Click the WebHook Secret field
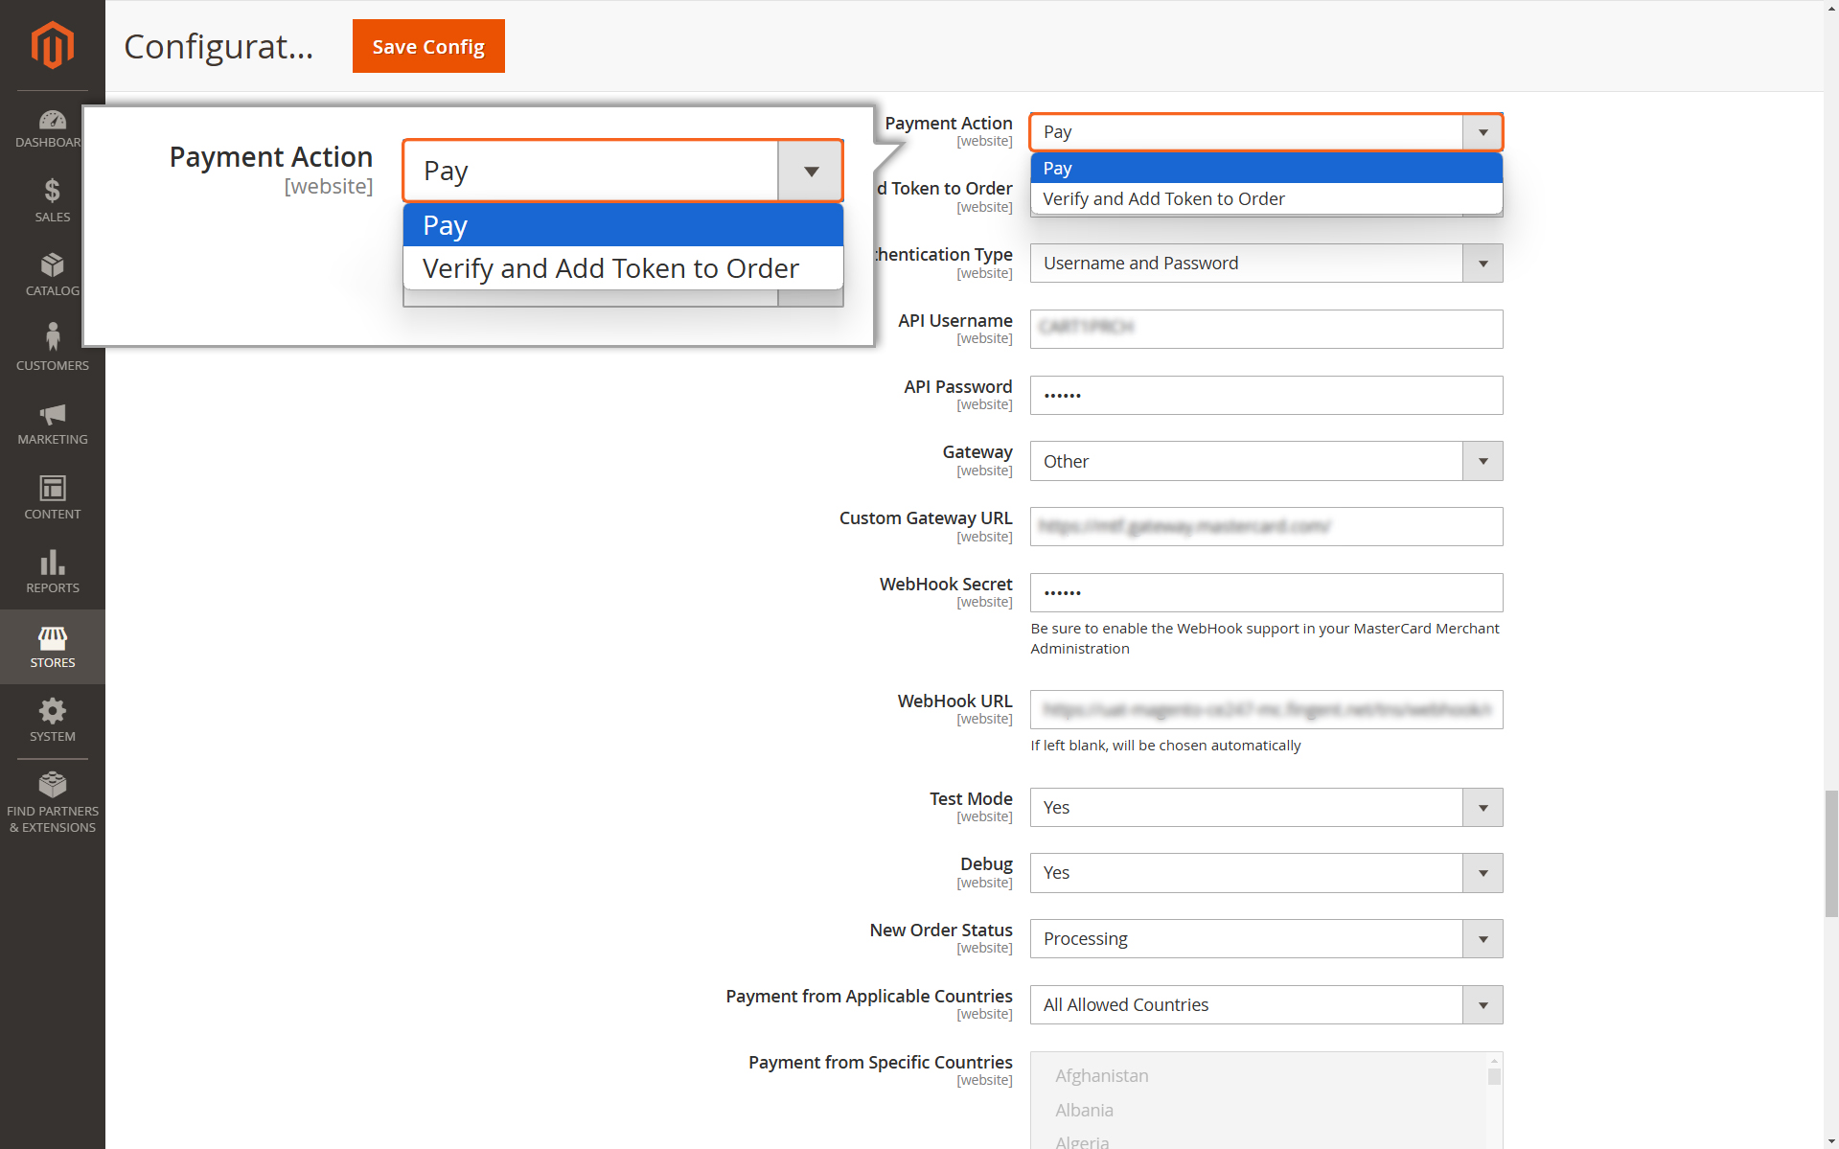 pyautogui.click(x=1266, y=592)
